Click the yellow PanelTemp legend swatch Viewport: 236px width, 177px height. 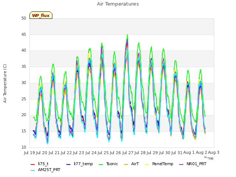147,164
